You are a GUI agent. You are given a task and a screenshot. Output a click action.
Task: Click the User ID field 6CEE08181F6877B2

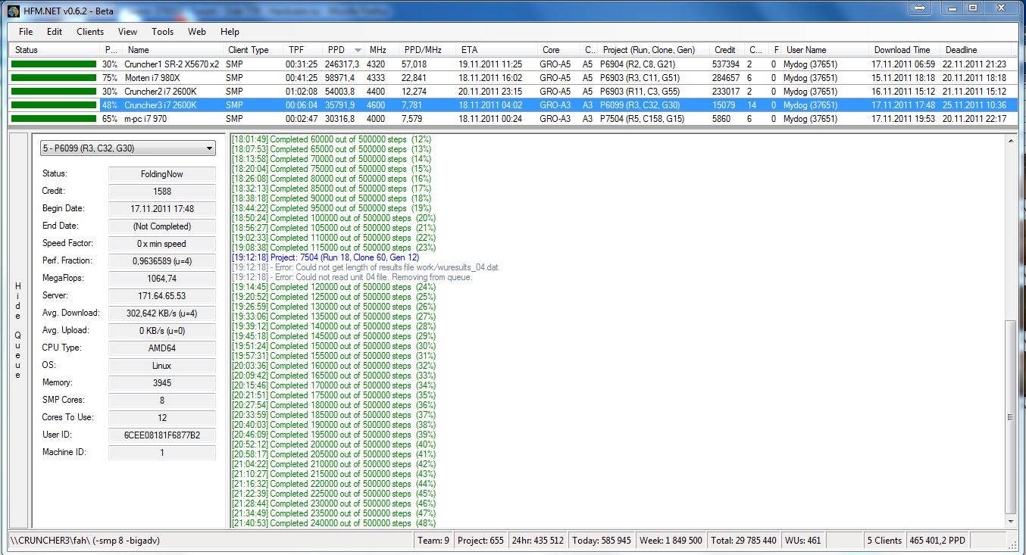coord(162,435)
